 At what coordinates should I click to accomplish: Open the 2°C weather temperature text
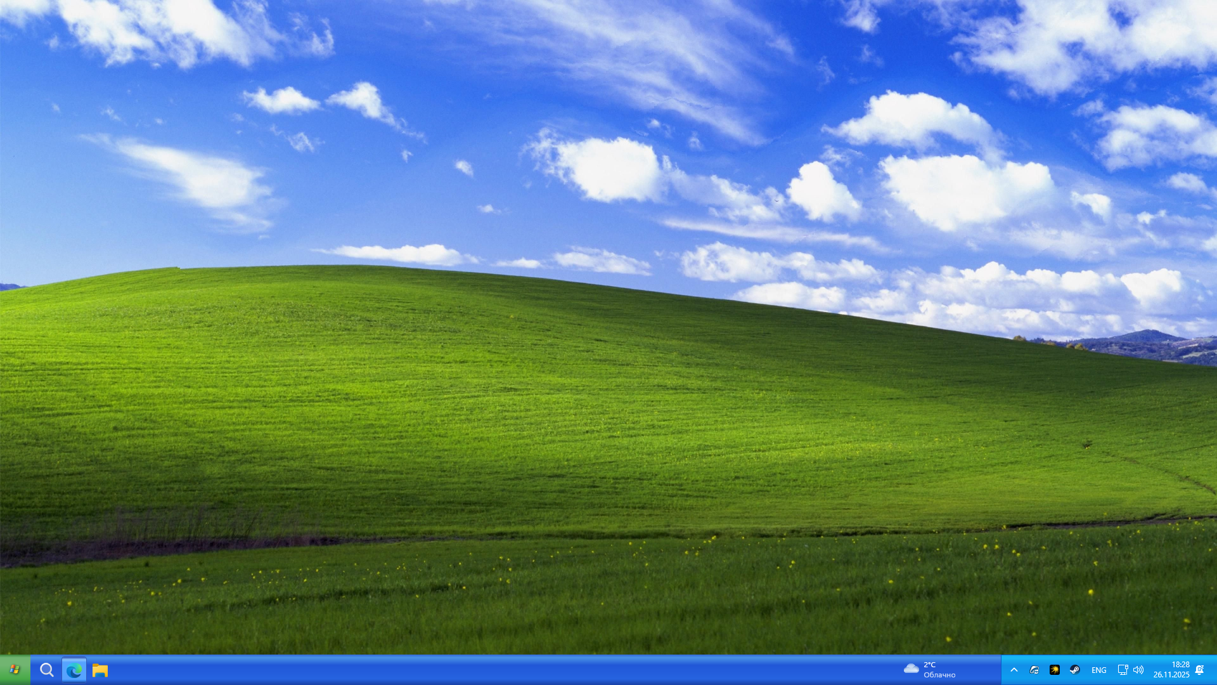(x=930, y=665)
